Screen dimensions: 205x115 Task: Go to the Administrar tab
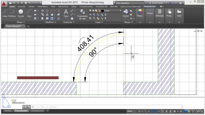[63, 6]
